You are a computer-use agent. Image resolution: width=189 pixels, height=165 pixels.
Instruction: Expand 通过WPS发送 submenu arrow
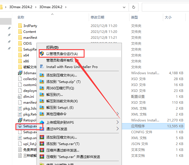118,129
